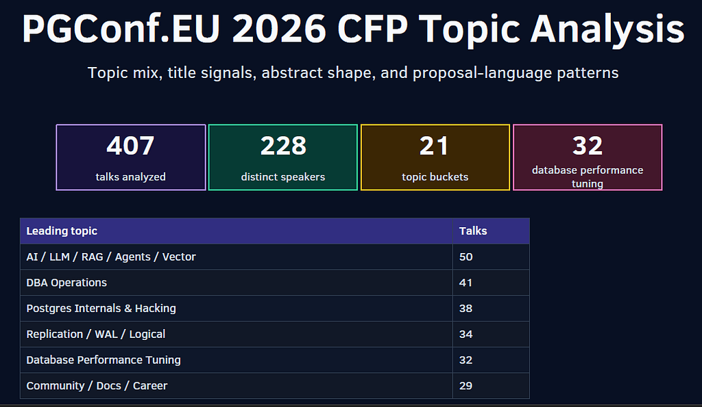702x407 pixels.
Task: Click the talks count 32 table cell
Action: pos(491,360)
